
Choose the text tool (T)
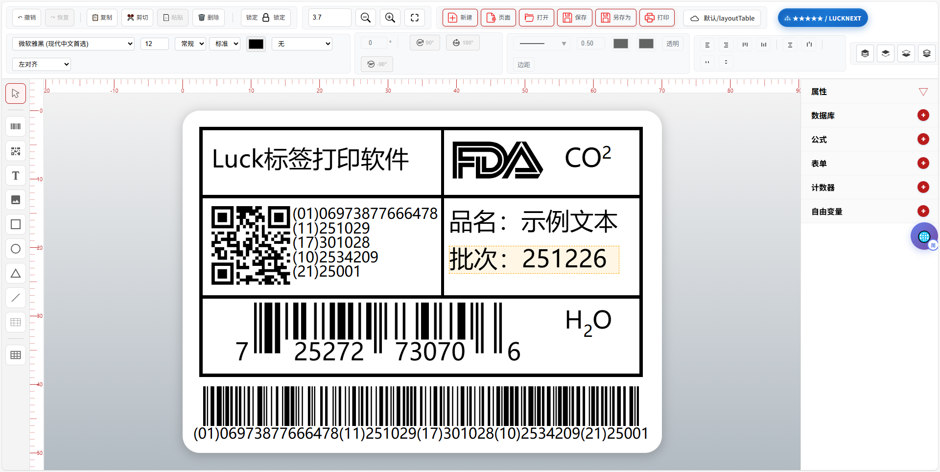16,176
